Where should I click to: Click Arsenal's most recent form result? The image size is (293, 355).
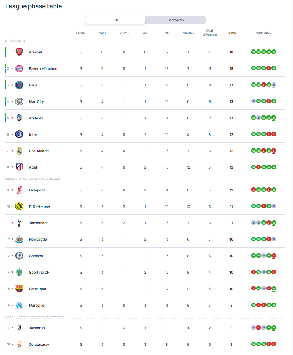(274, 52)
